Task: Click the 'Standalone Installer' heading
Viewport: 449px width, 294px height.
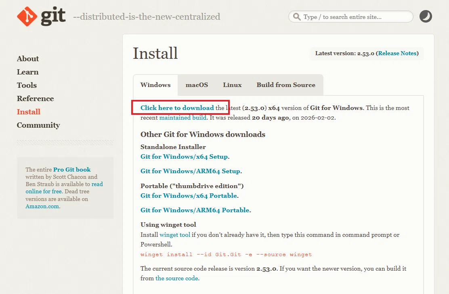Action: pos(173,147)
